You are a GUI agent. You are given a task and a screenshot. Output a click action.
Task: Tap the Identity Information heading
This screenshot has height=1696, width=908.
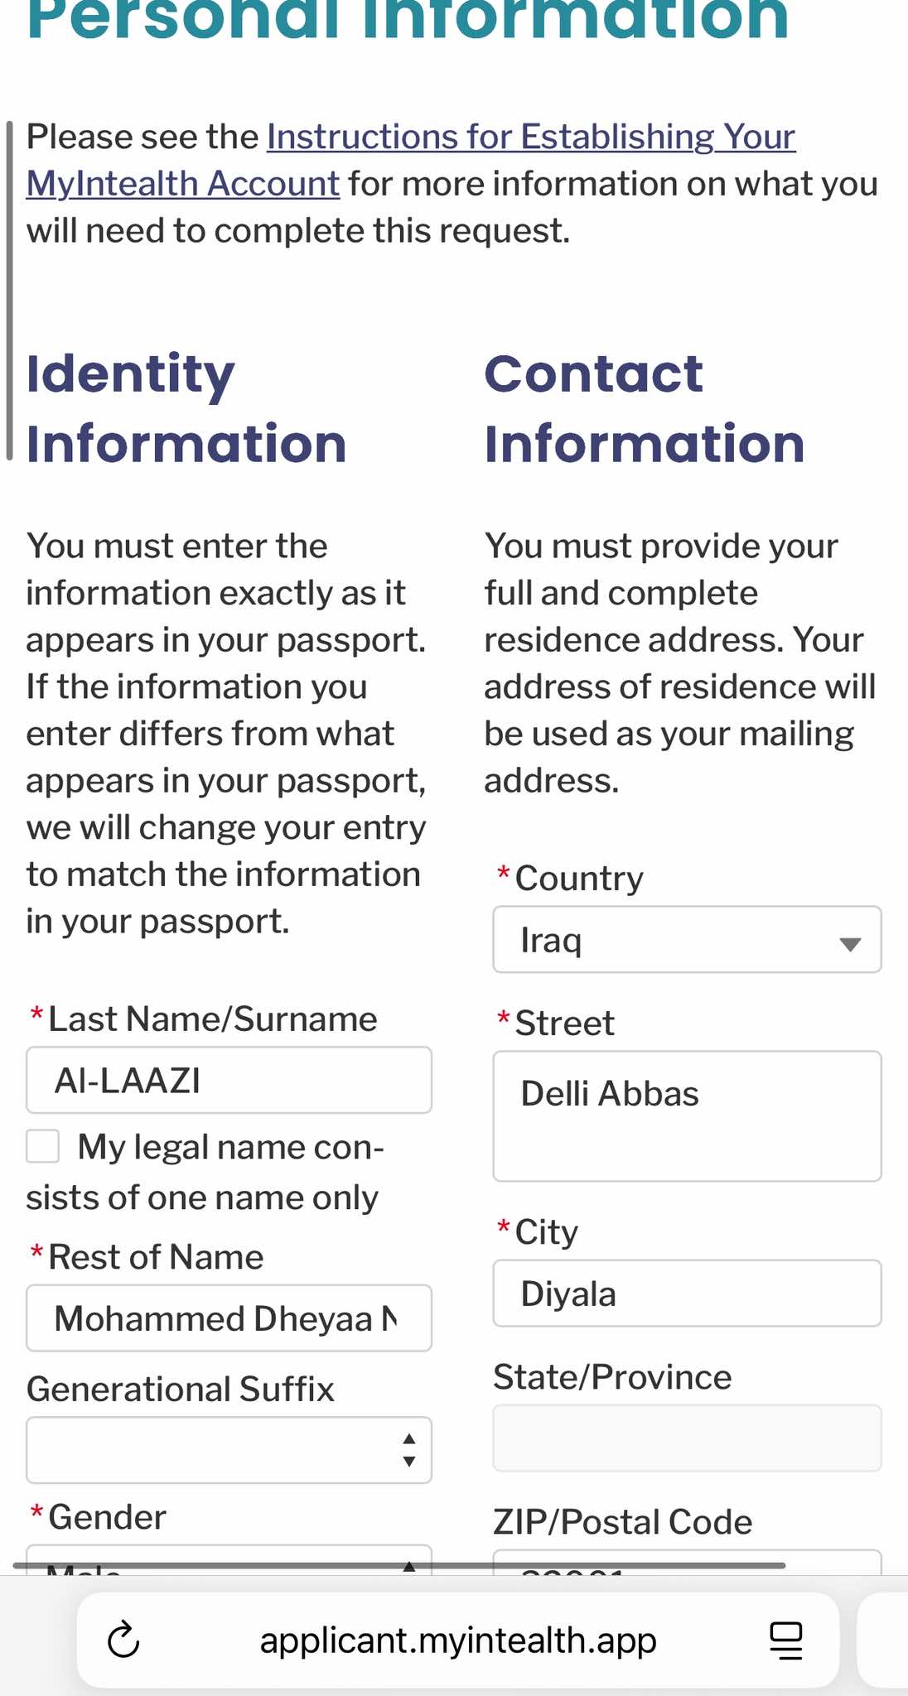pos(186,408)
